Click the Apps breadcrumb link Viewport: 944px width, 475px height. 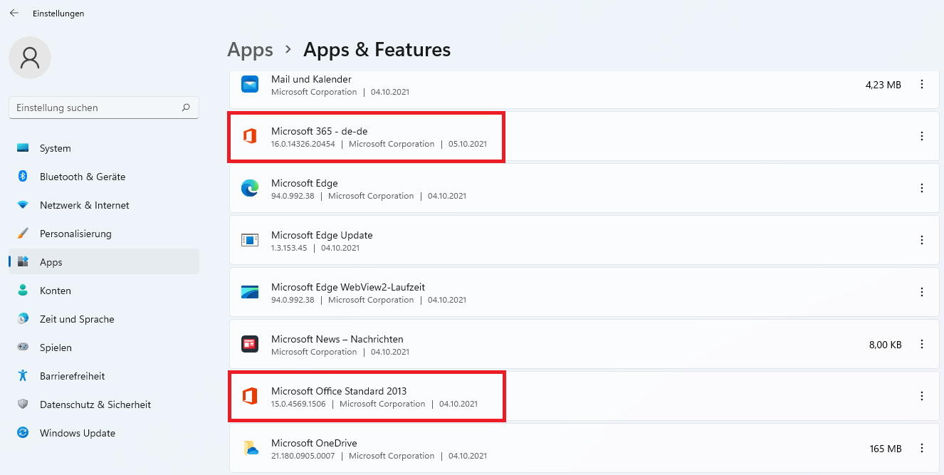click(x=250, y=50)
